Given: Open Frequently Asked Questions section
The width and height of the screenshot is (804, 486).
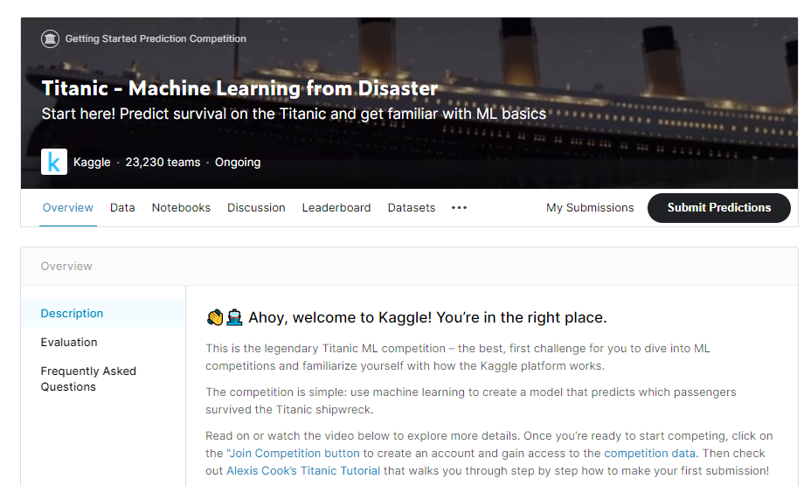Looking at the screenshot, I should [88, 378].
